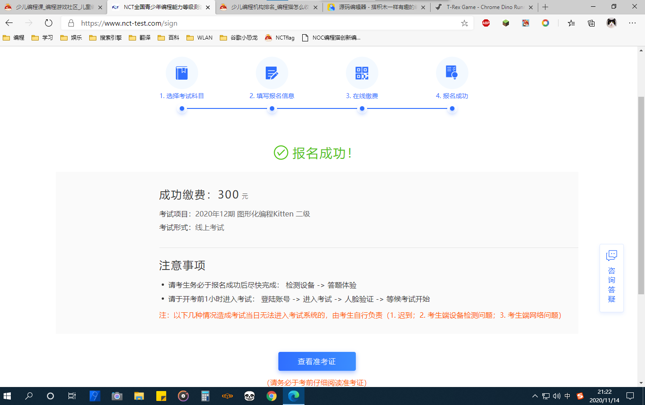Click the step 4 报名成功 certificate icon
The image size is (645, 405).
pyautogui.click(x=452, y=73)
